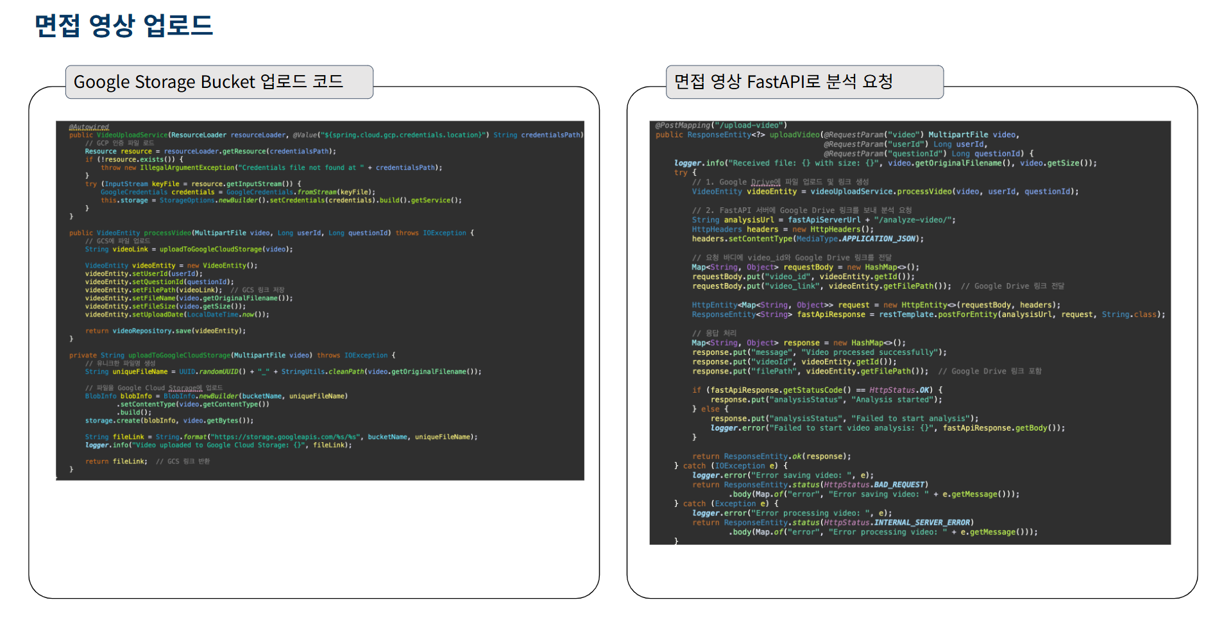
Task: Select the '면접 영상 FastAPI로 분석 요청' label box
Action: click(x=804, y=82)
